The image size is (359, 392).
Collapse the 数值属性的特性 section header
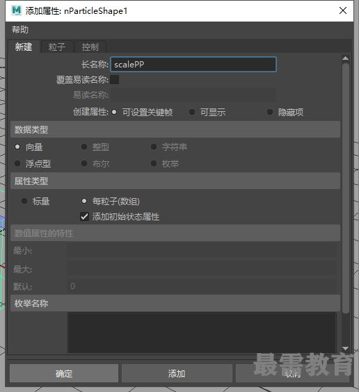[x=175, y=233]
